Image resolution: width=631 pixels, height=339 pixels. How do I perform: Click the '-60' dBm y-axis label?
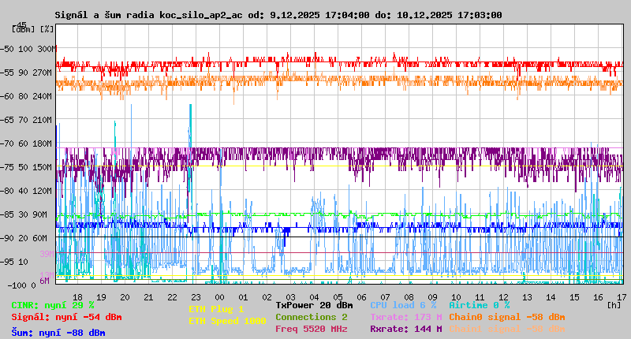[x=7, y=96]
